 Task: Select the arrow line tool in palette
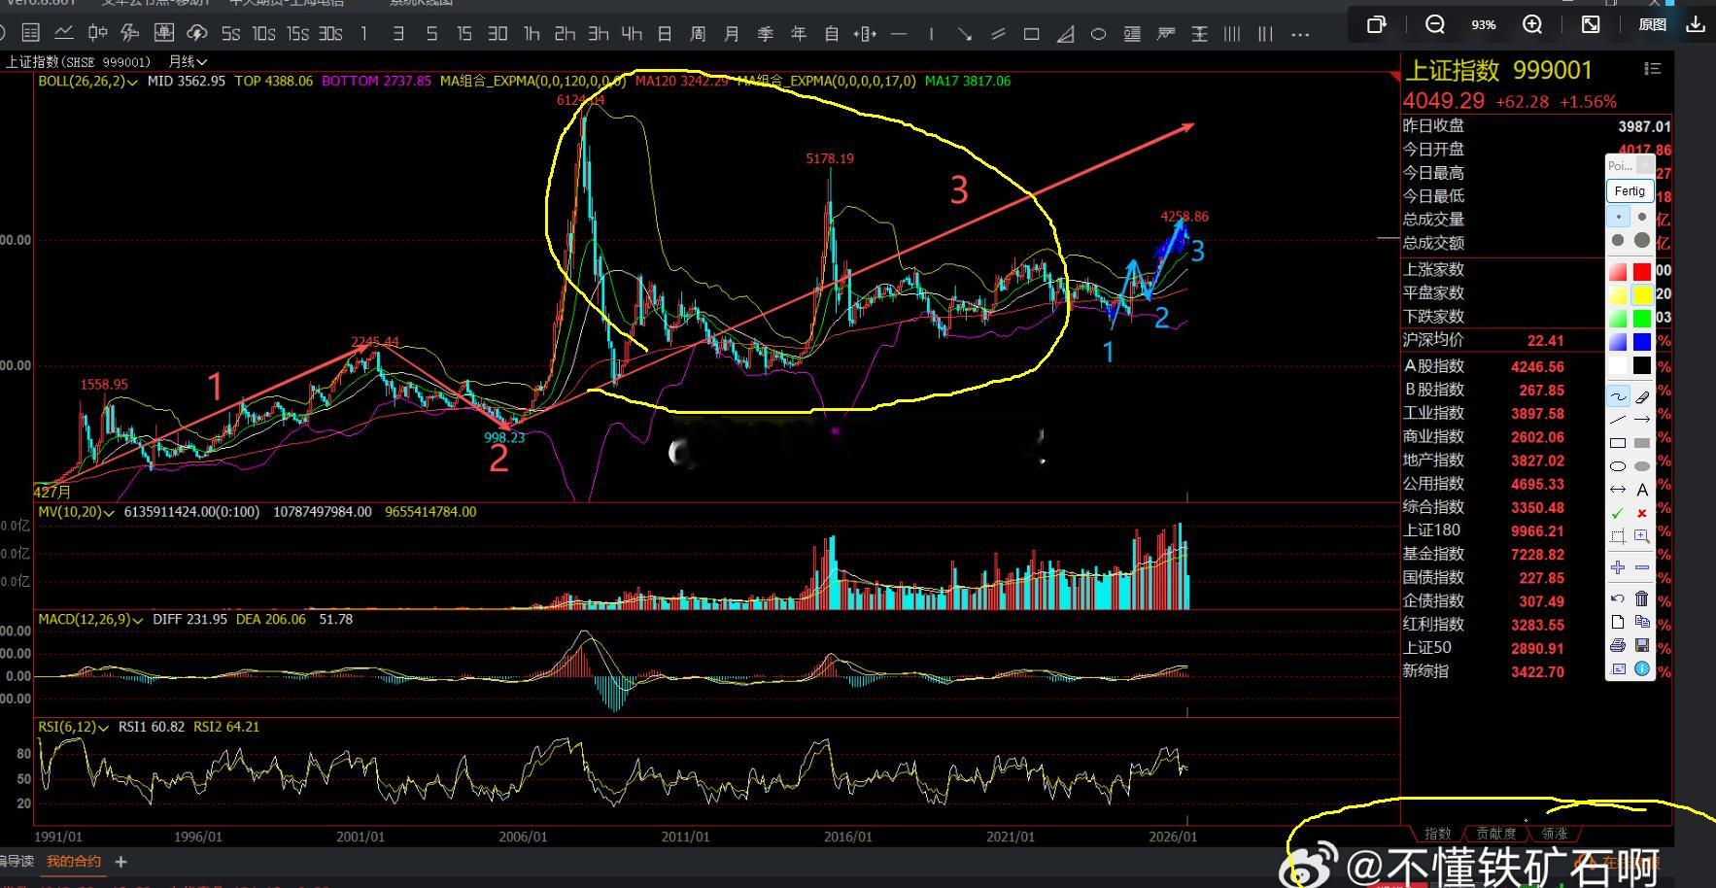(x=1642, y=420)
